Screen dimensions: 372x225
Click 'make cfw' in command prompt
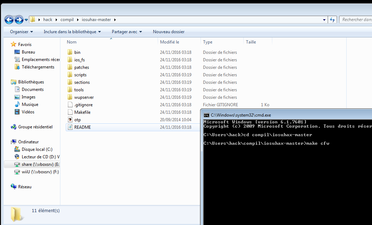[318, 143]
